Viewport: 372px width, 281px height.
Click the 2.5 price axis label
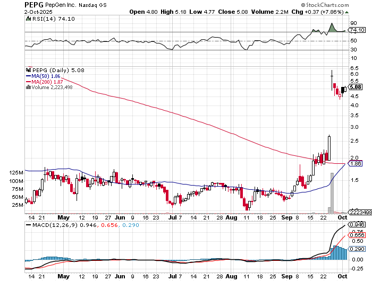point(354,140)
